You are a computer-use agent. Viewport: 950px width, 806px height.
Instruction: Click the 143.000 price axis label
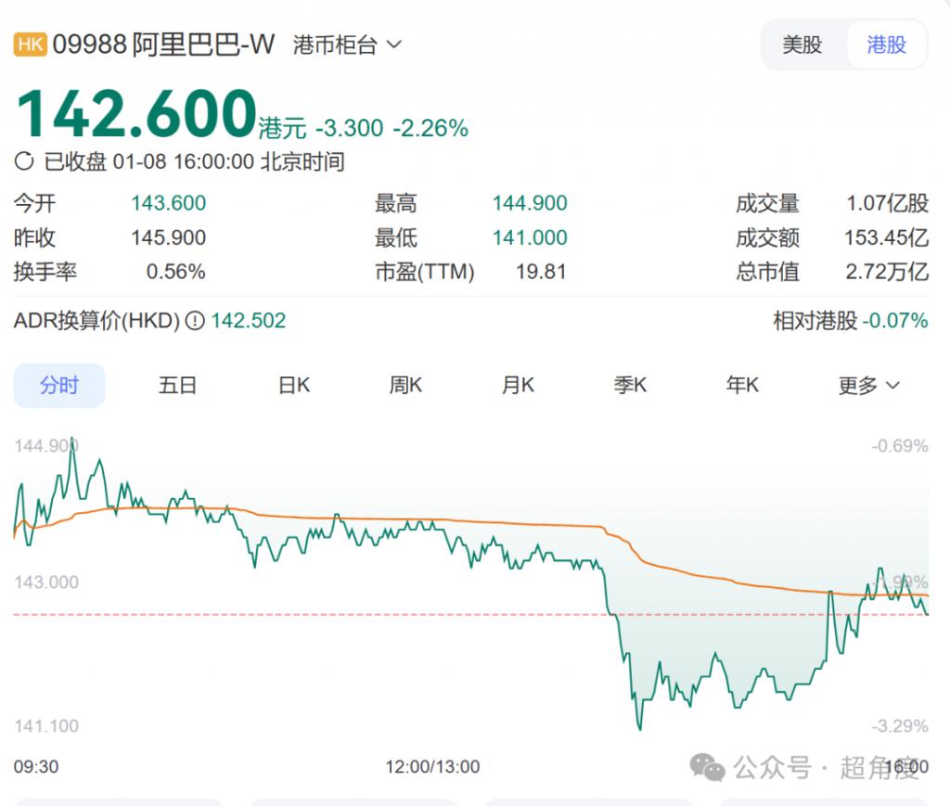pyautogui.click(x=46, y=582)
